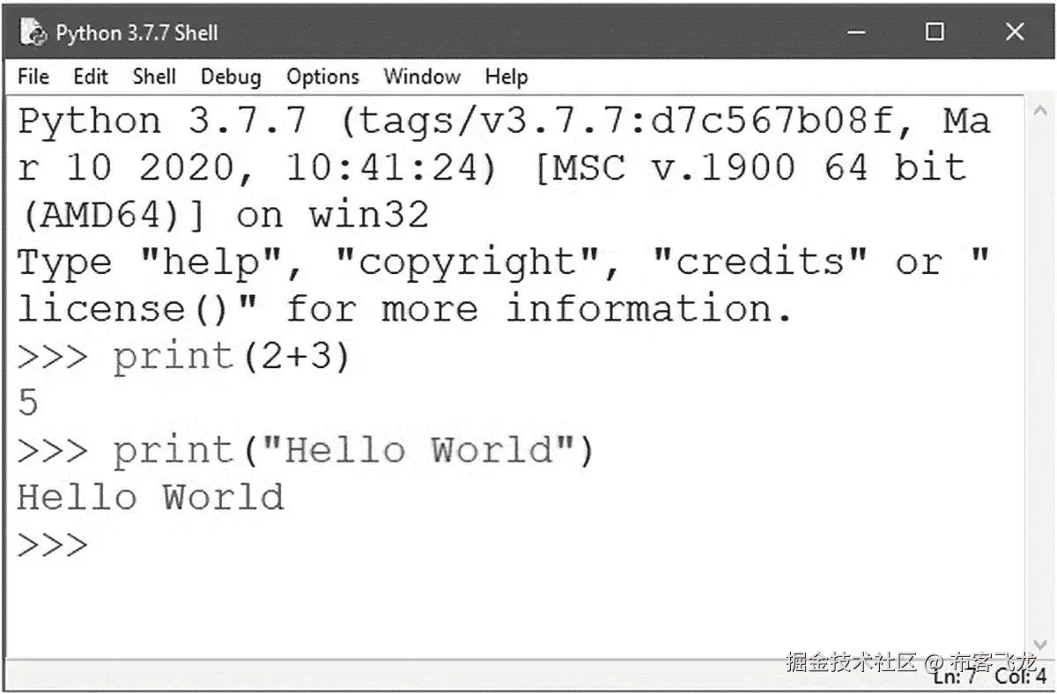Open the Edit menu
The image size is (1057, 694).
[91, 77]
